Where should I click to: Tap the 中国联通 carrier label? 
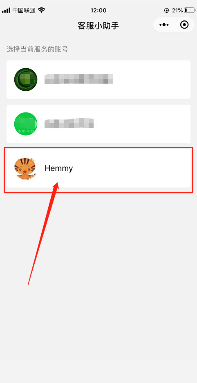click(x=24, y=10)
